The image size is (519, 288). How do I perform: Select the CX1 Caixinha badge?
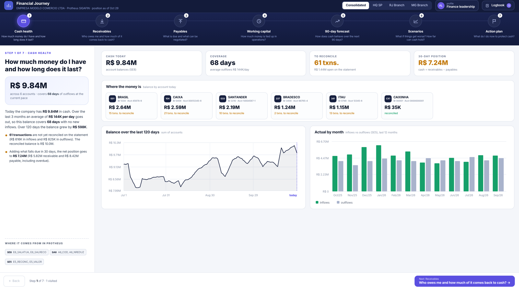[x=388, y=99]
